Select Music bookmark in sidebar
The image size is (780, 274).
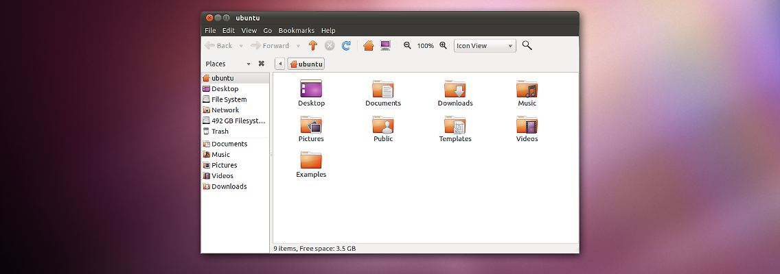pyautogui.click(x=236, y=154)
